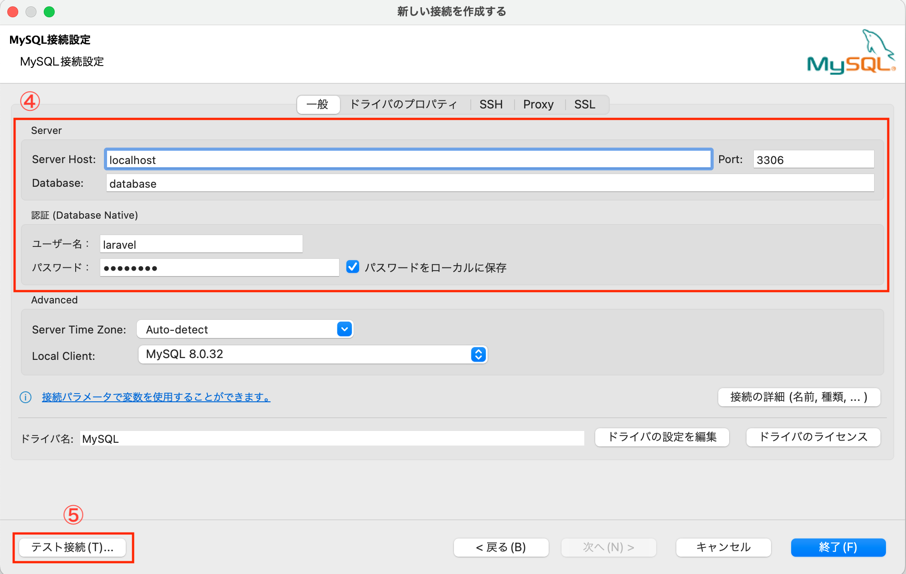
Task: Open the Proxy tab
Action: click(x=538, y=104)
